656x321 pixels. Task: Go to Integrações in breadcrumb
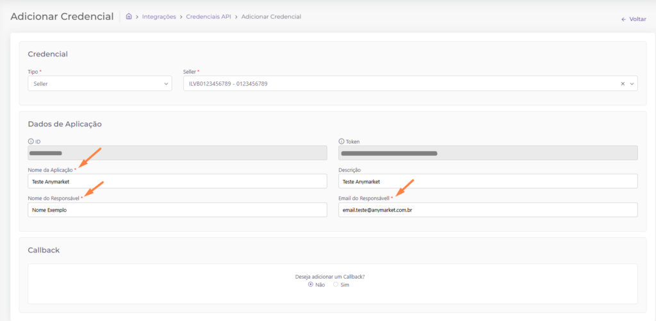pyautogui.click(x=159, y=17)
